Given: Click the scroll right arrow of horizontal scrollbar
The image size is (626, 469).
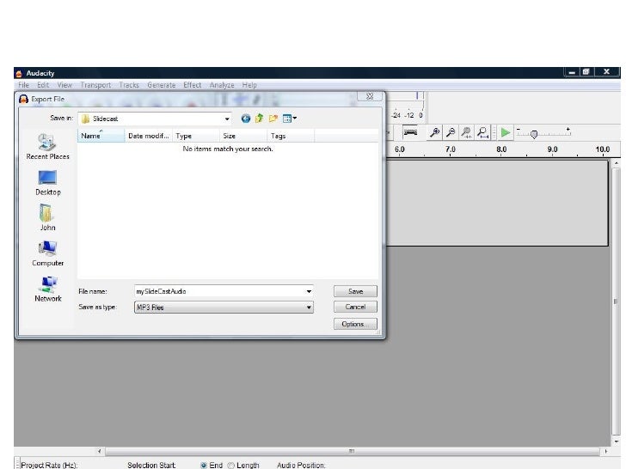Looking at the screenshot, I should tap(605, 451).
